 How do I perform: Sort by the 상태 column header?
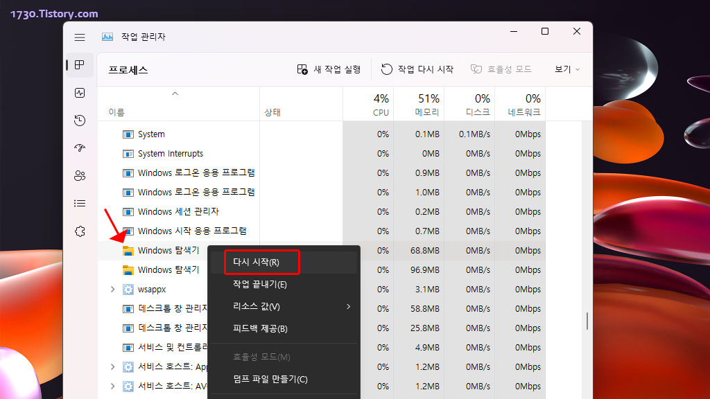(301, 105)
